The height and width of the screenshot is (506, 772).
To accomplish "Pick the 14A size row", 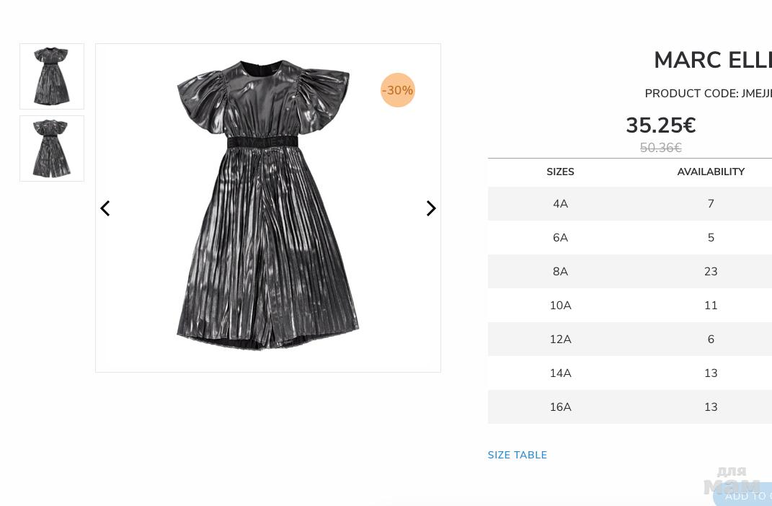I will point(560,373).
